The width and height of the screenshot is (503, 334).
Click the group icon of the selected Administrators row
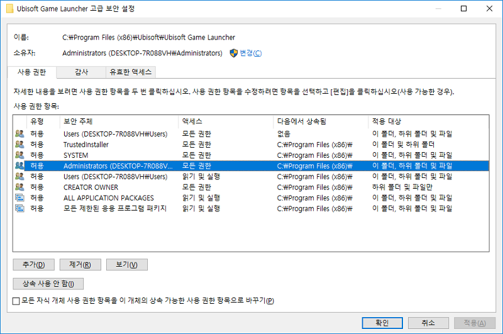point(19,165)
